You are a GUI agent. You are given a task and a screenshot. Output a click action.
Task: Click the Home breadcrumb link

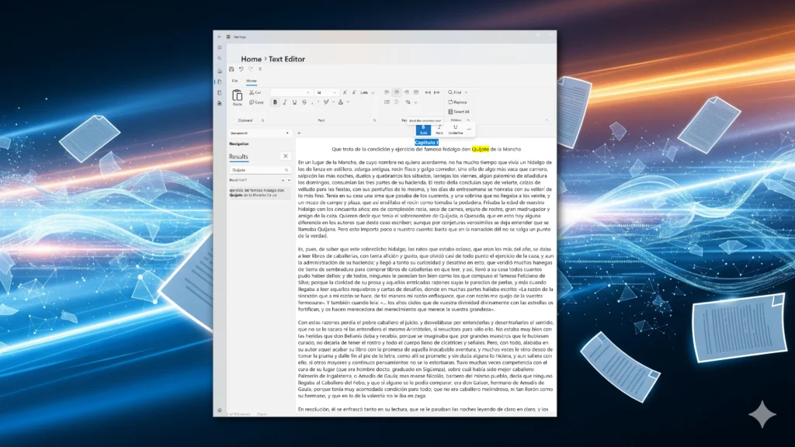251,59
